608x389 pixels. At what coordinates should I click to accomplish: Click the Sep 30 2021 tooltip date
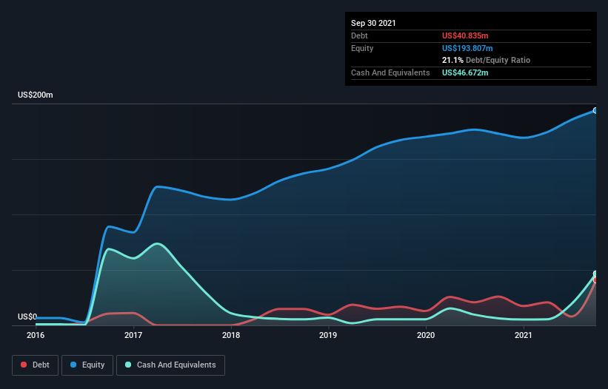(x=373, y=23)
